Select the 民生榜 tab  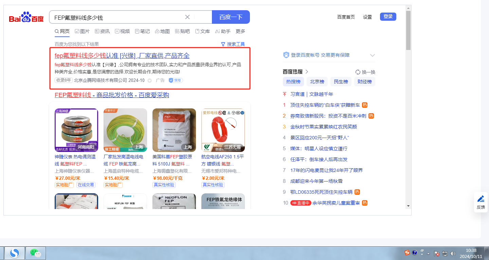point(341,82)
